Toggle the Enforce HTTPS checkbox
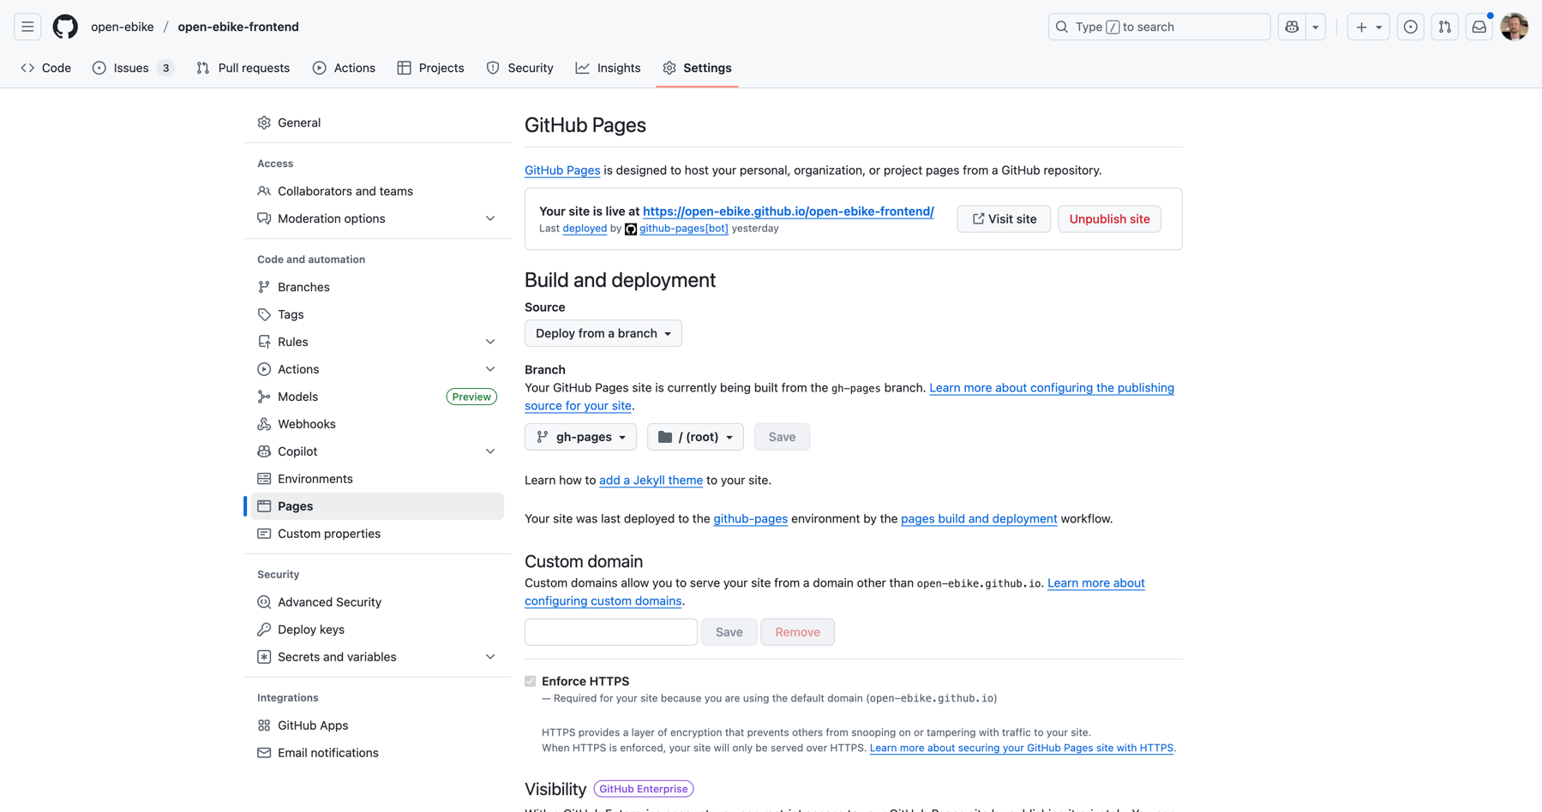 (x=531, y=681)
